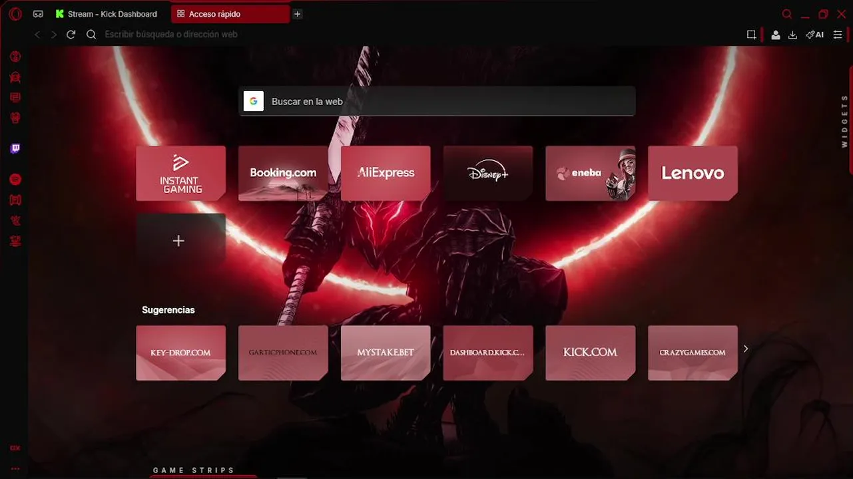
Task: Reload the current page
Action: pyautogui.click(x=71, y=35)
